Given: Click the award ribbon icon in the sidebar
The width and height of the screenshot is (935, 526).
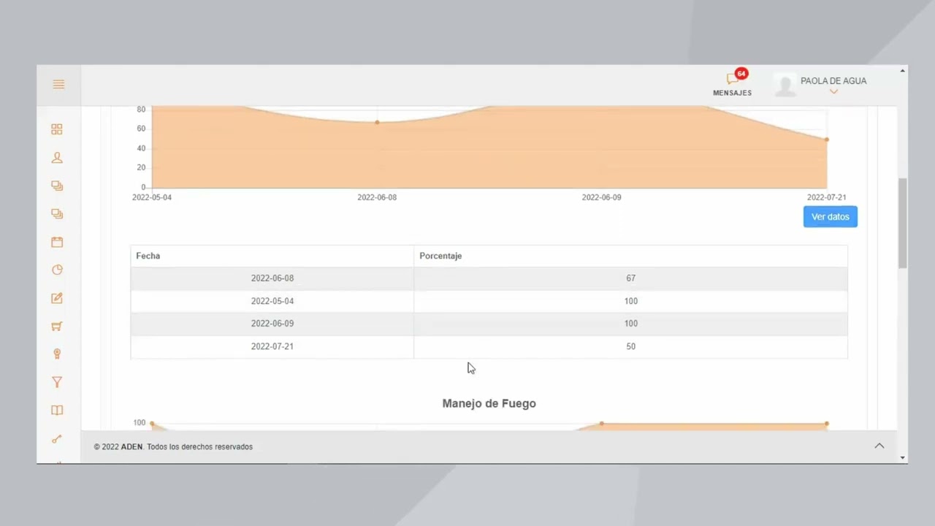Looking at the screenshot, I should tap(57, 354).
